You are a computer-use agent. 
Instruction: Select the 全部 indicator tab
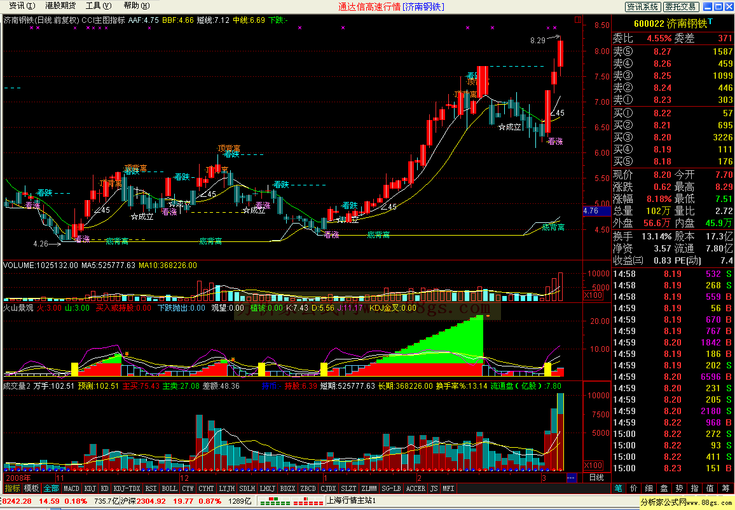[51, 488]
